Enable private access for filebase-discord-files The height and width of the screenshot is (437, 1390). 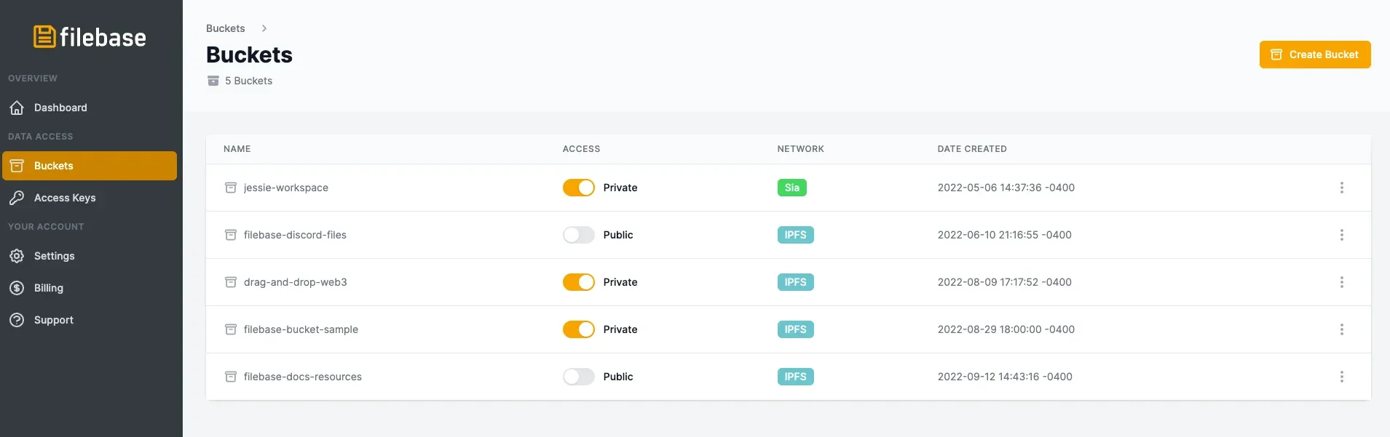pos(579,235)
